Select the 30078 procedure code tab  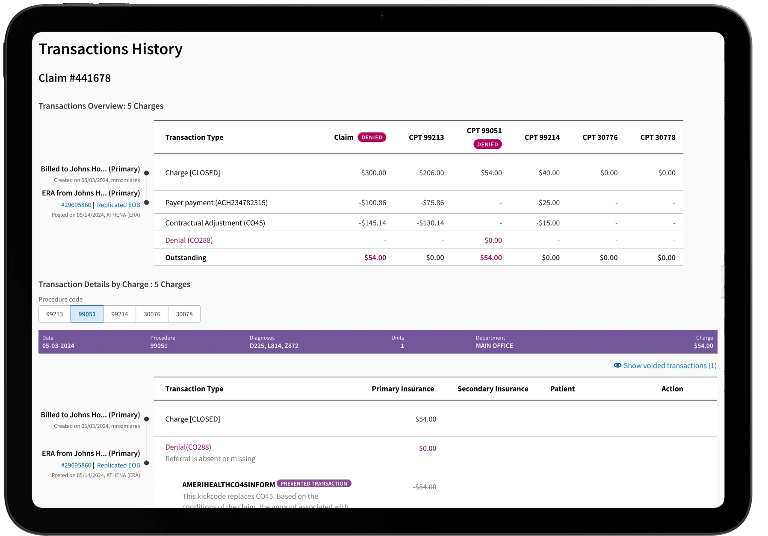tap(184, 314)
